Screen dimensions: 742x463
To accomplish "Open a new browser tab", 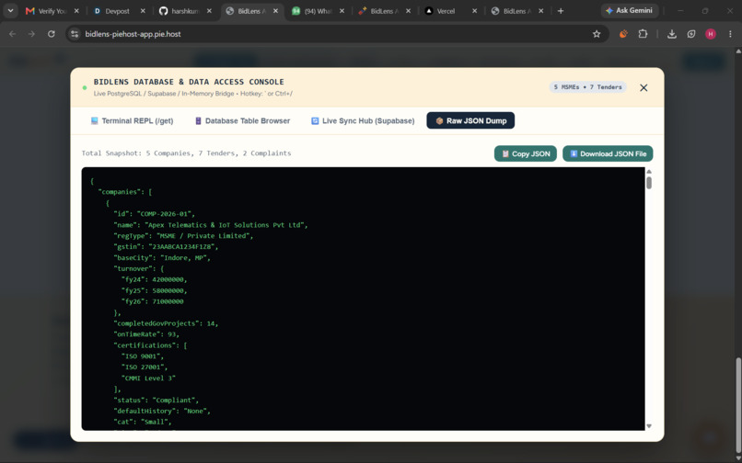I will [x=561, y=11].
